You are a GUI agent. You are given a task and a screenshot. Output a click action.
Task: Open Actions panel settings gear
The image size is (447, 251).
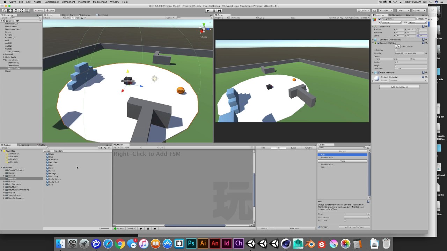coord(368,147)
